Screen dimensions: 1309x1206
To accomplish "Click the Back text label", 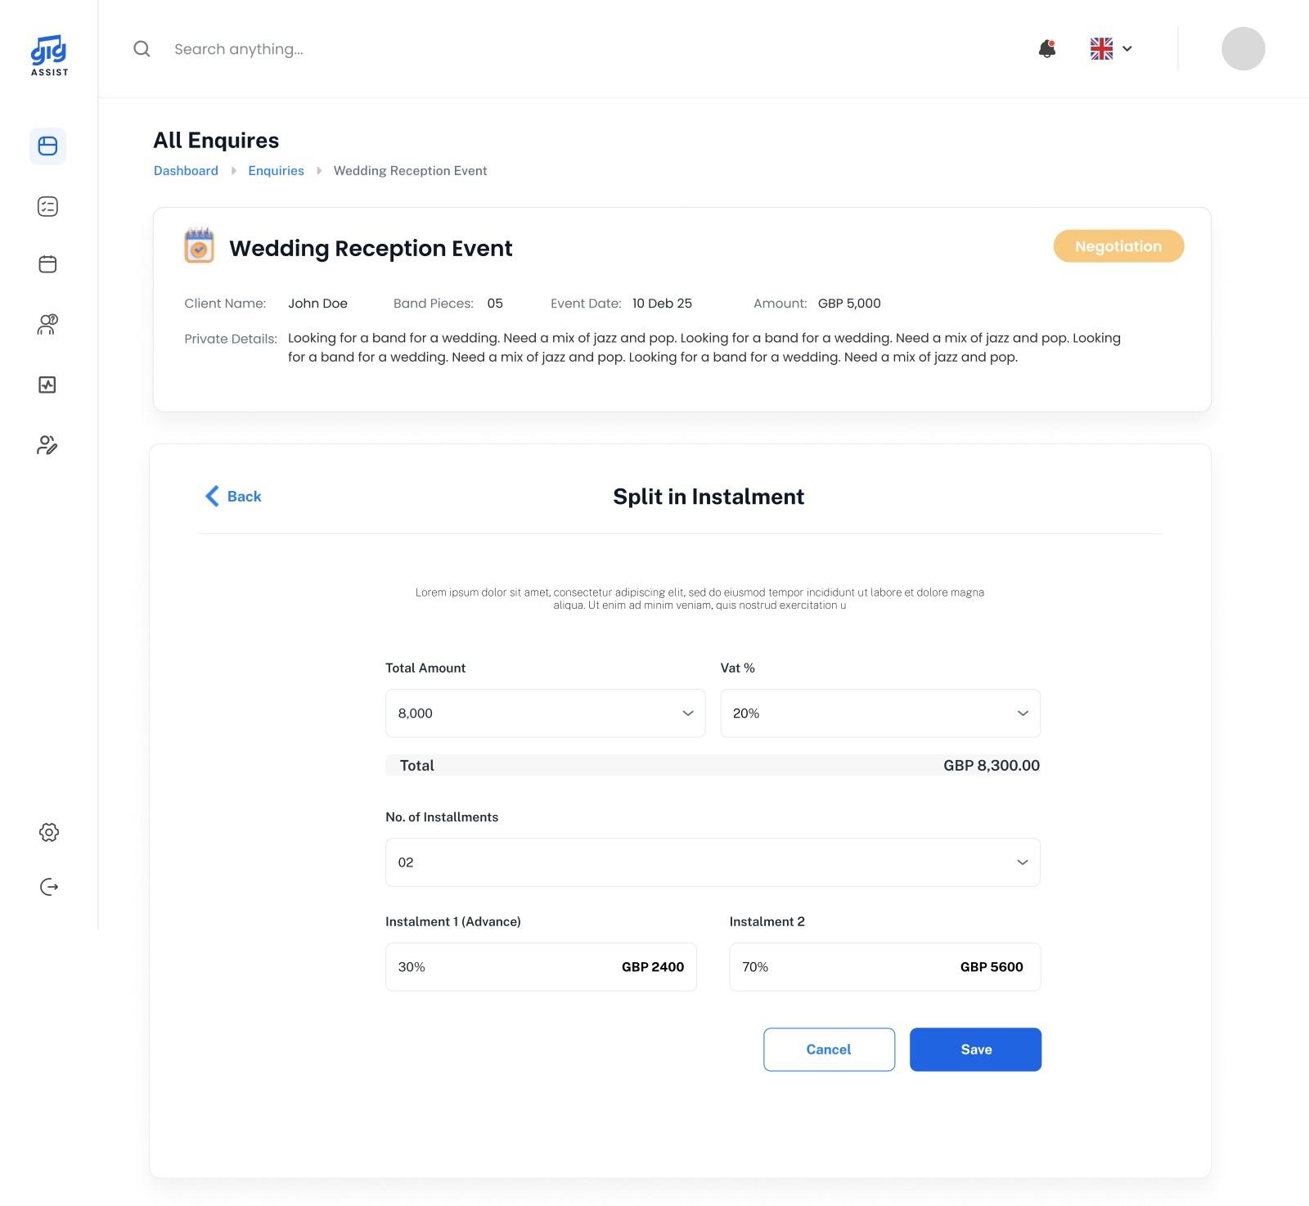I will [x=244, y=497].
